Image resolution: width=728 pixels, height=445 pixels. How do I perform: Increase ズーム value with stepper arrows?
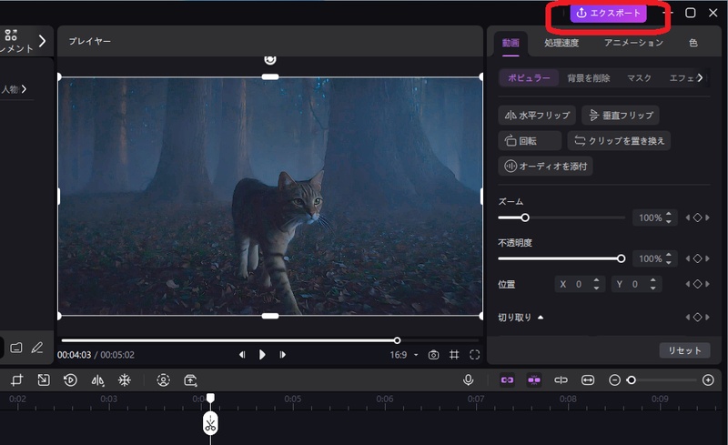[x=669, y=214]
